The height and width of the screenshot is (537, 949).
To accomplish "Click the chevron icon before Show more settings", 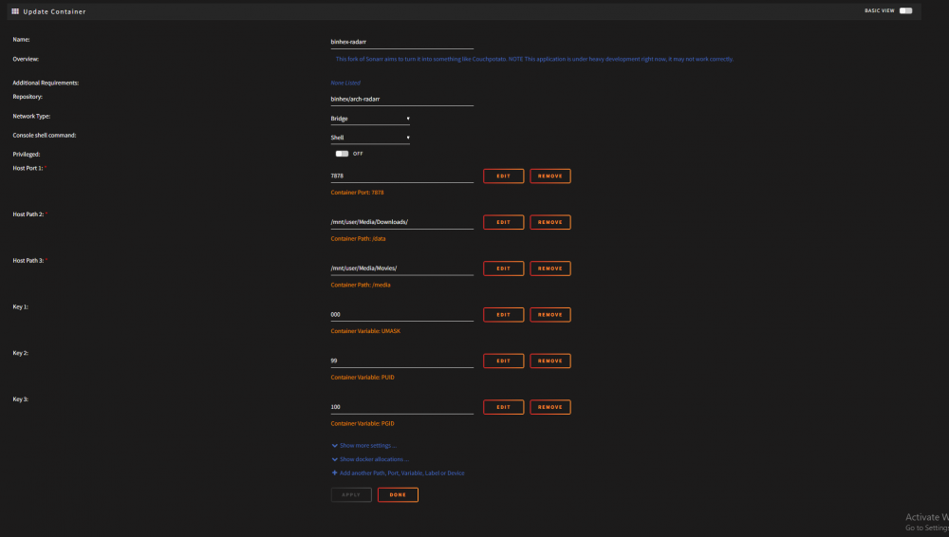I will 334,446.
